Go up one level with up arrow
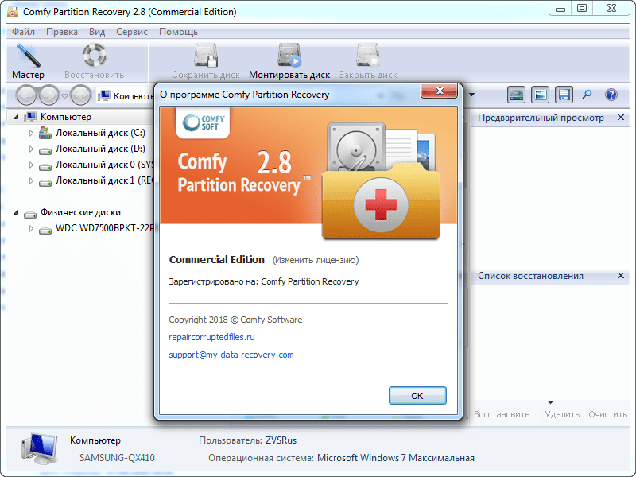636x477 pixels. pos(81,95)
